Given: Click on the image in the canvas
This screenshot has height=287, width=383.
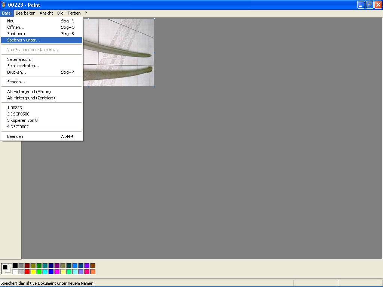Looking at the screenshot, I should tap(120, 52).
